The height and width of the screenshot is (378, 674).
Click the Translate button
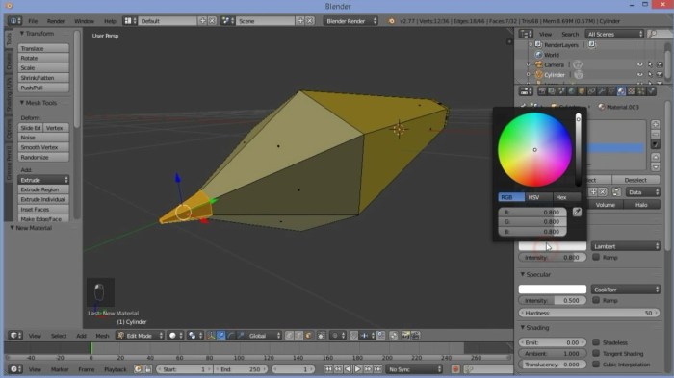point(43,48)
